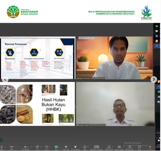
Task: Open share options caret beside Share
Action: pos(60,147)
